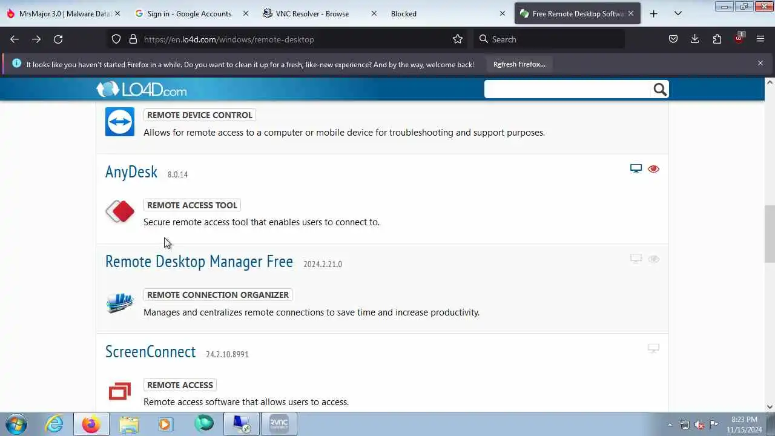Click the Refresh Firefox... button
The image size is (775, 436).
(519, 64)
